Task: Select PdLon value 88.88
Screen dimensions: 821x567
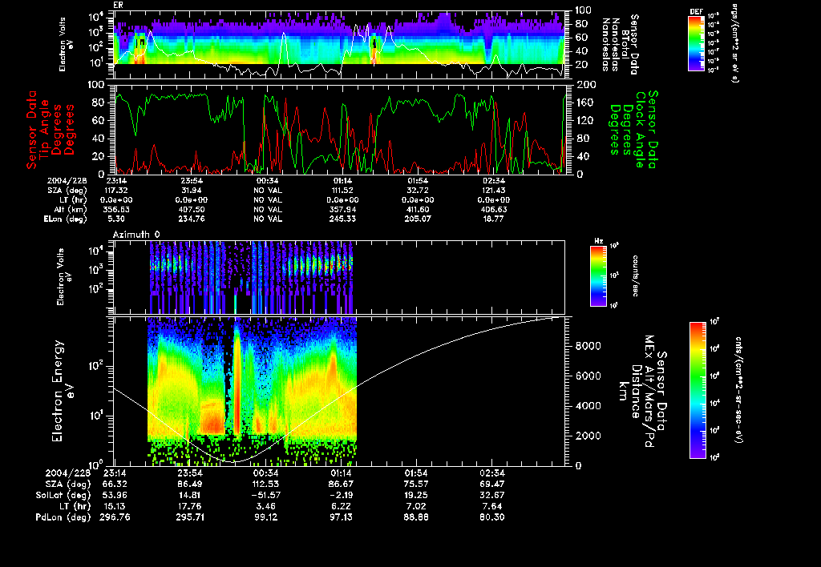Action: click(416, 517)
